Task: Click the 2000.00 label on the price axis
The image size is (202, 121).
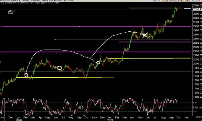Action: click(197, 64)
